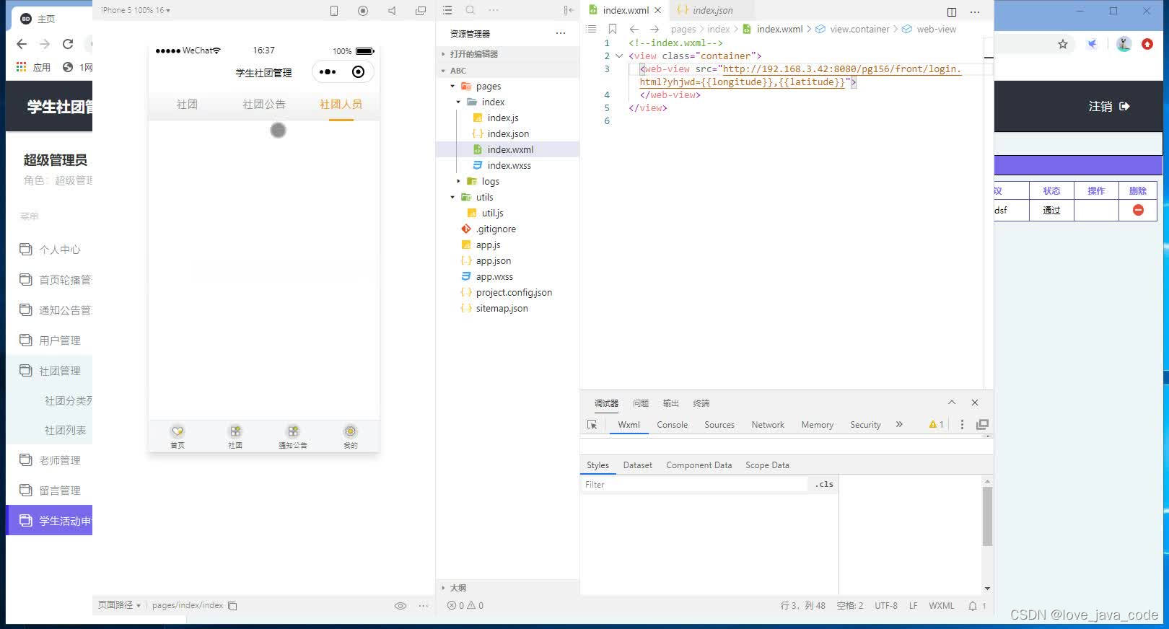Collapse the 打开的编辑器 section

443,54
